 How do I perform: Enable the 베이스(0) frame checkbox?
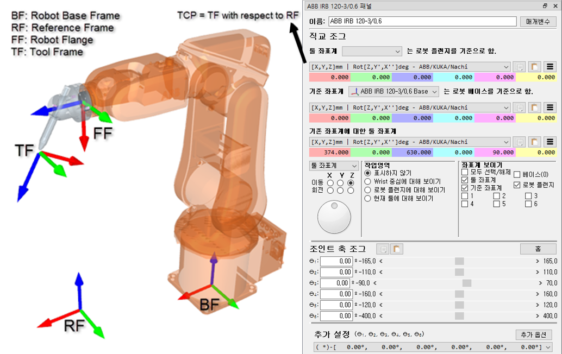[517, 175]
